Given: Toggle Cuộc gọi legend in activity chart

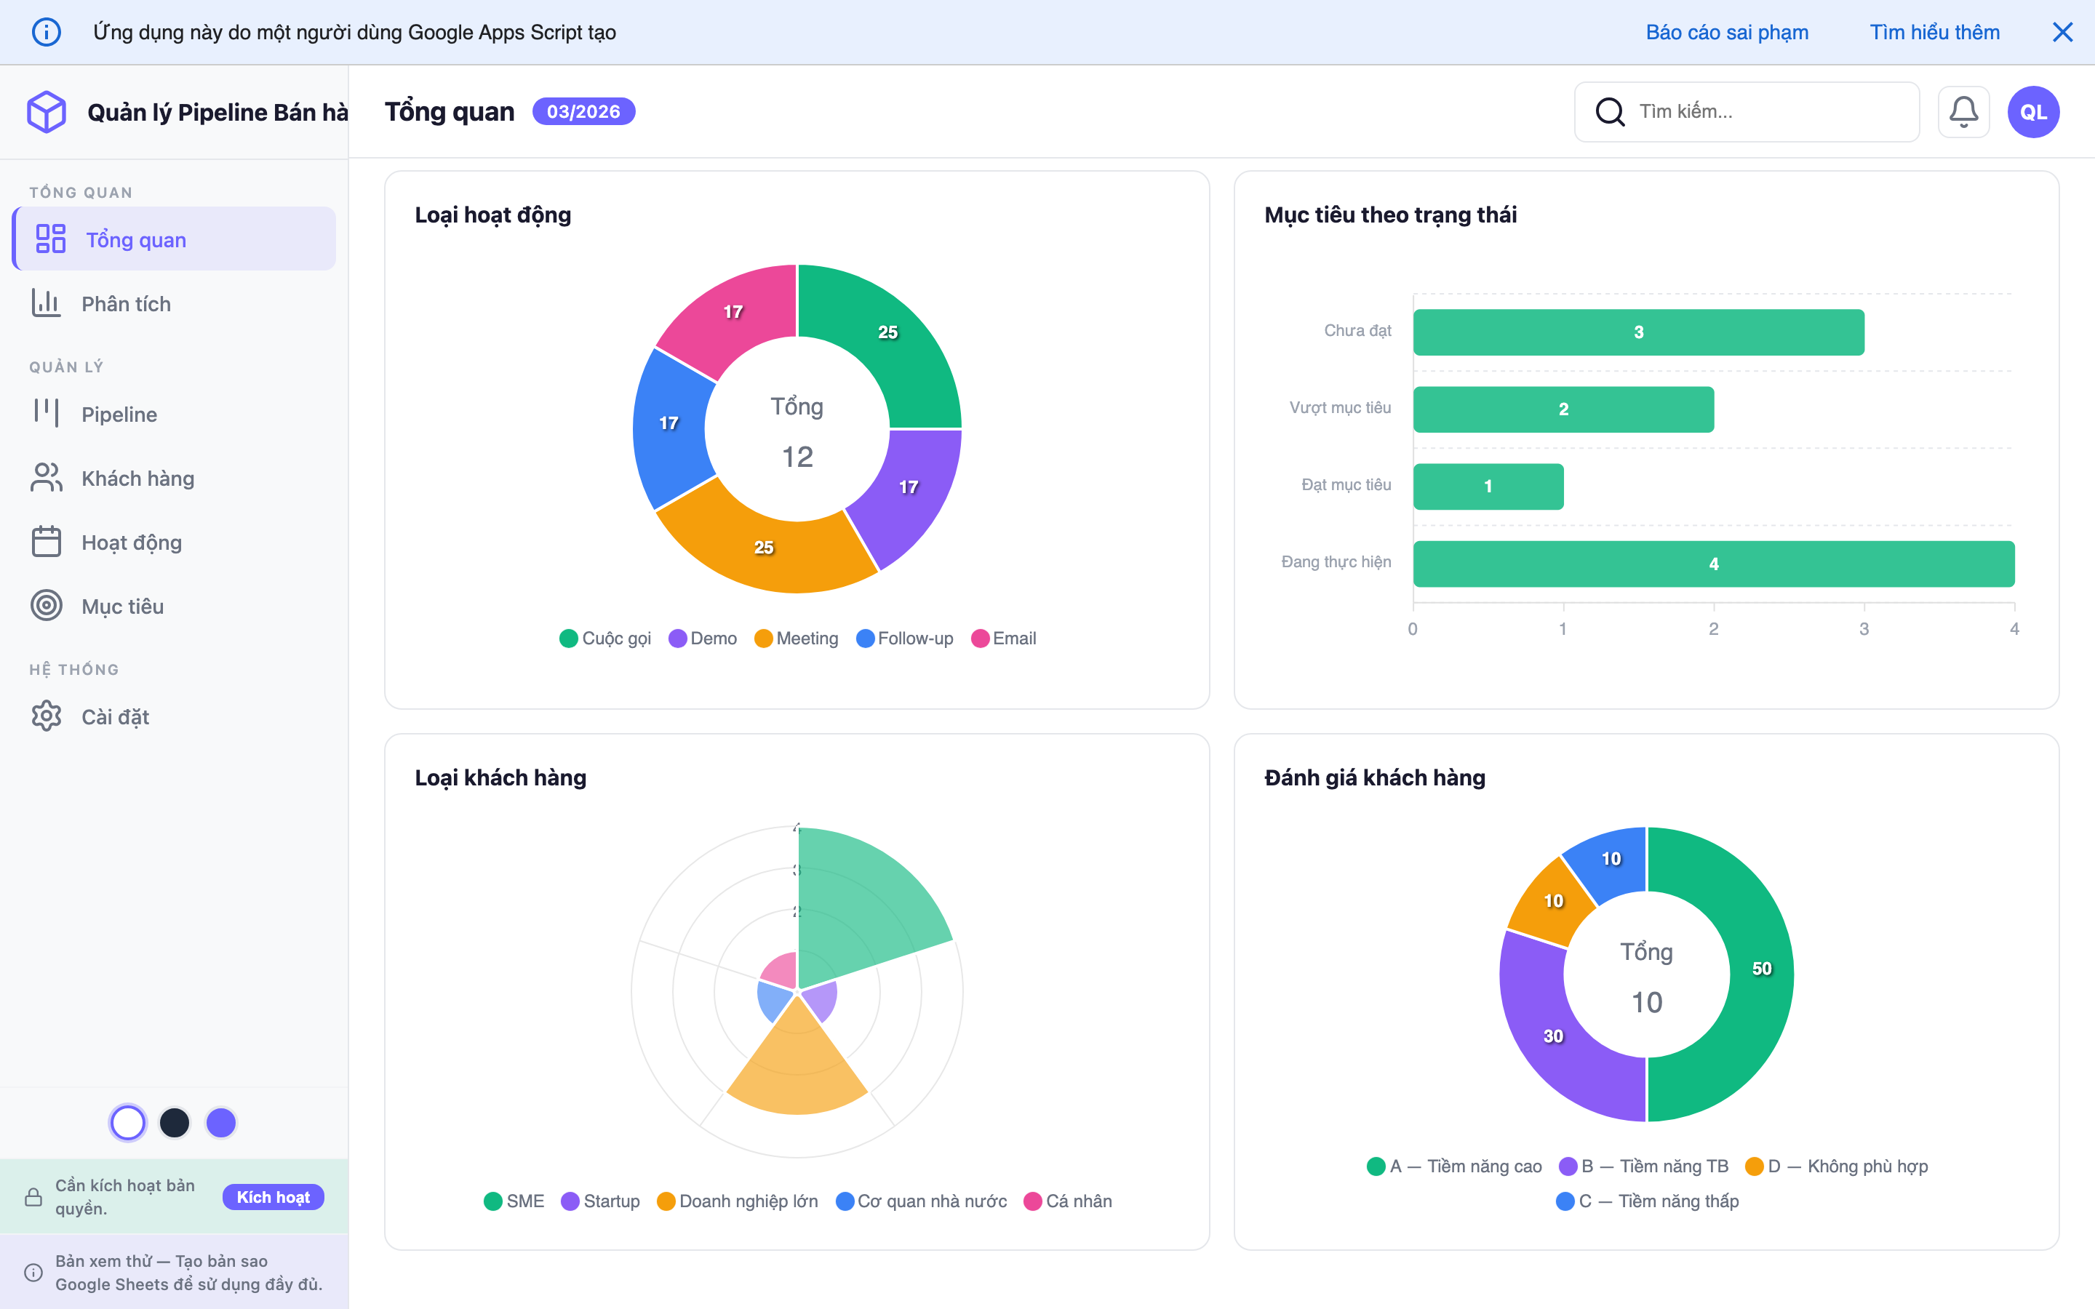Looking at the screenshot, I should pyautogui.click(x=605, y=638).
